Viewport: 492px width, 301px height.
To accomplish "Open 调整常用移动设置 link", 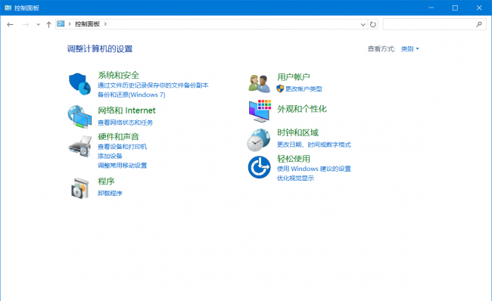I will 122,166.
